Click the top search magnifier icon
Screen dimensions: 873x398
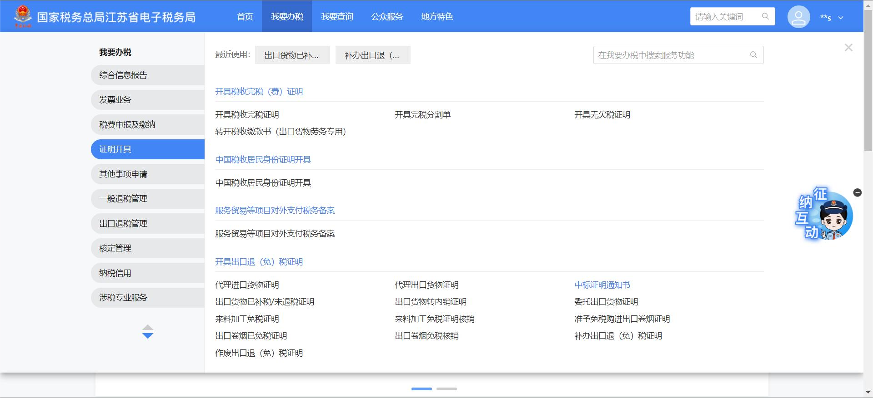pos(765,16)
